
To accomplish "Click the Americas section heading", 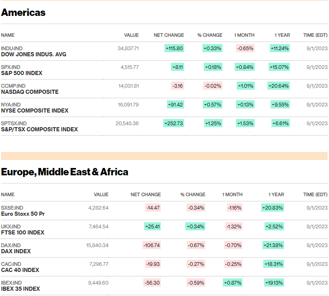I will coord(23,12).
